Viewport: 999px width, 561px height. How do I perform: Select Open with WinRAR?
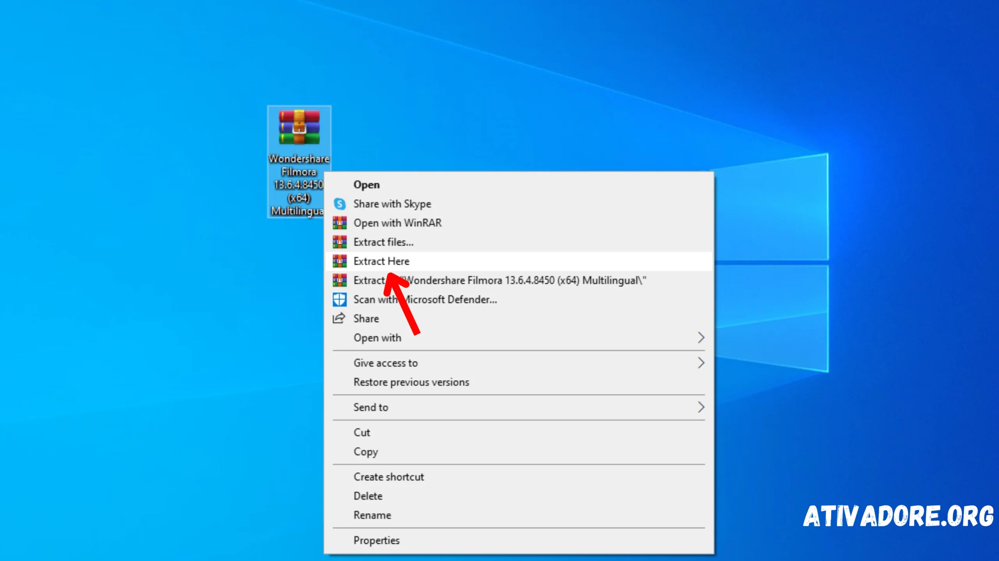point(519,223)
